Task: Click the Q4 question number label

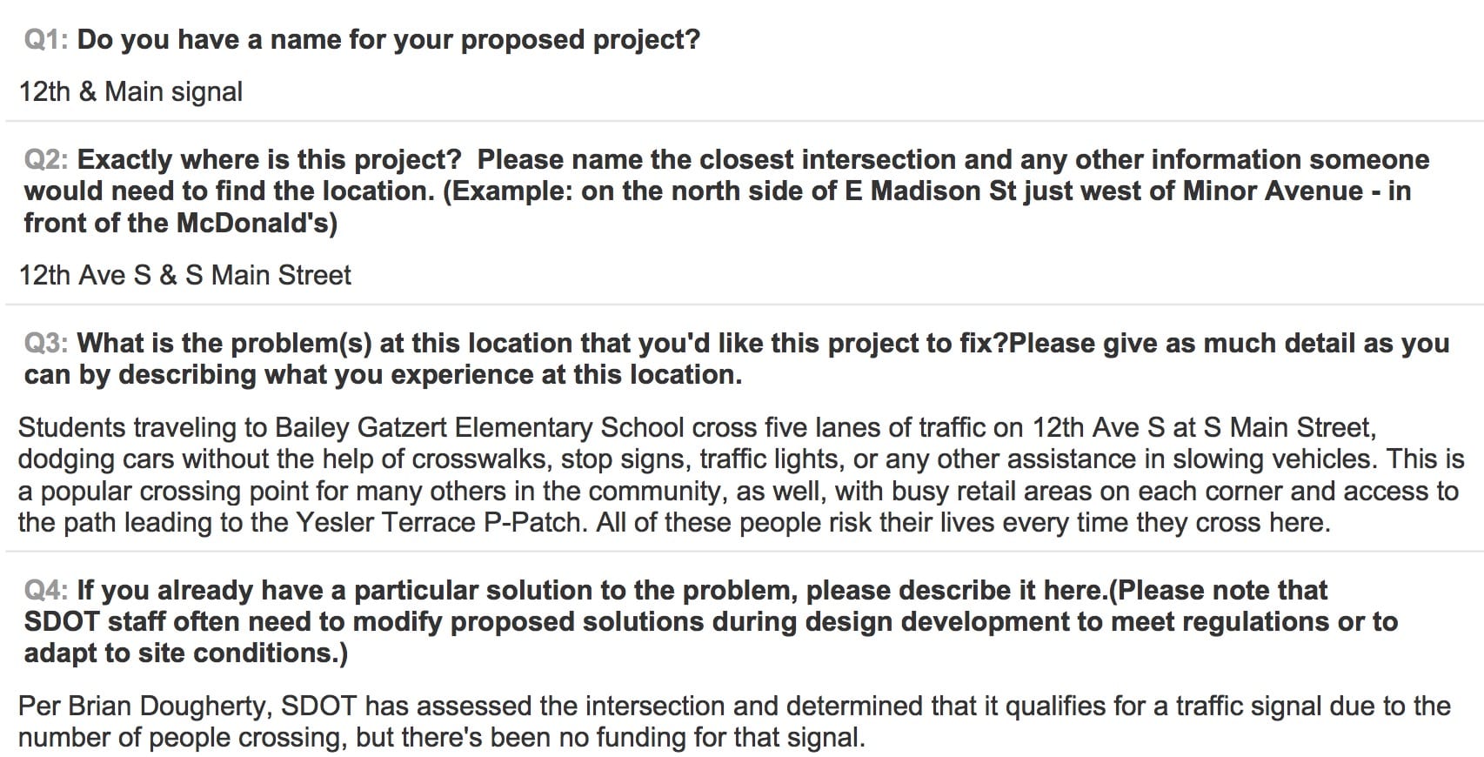Action: tap(46, 591)
